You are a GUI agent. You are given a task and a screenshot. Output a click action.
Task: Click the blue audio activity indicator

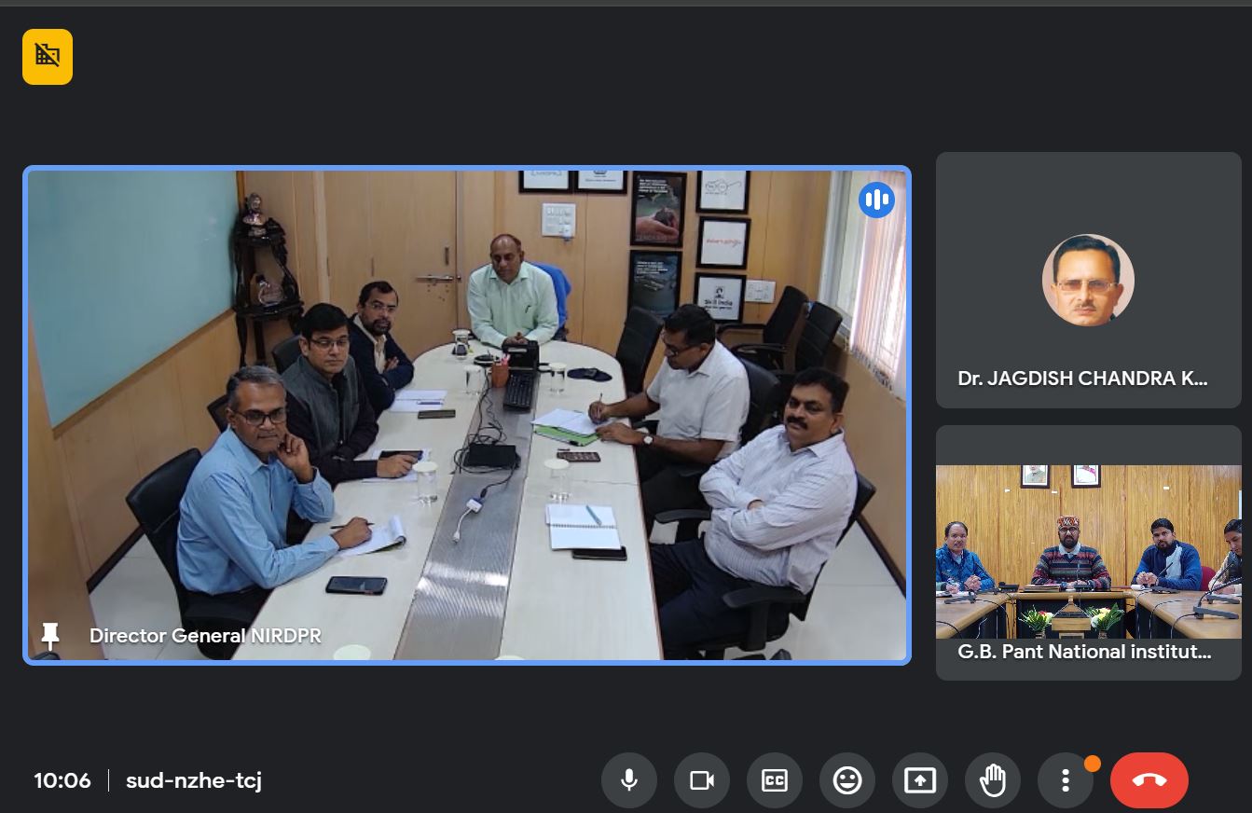coord(876,200)
